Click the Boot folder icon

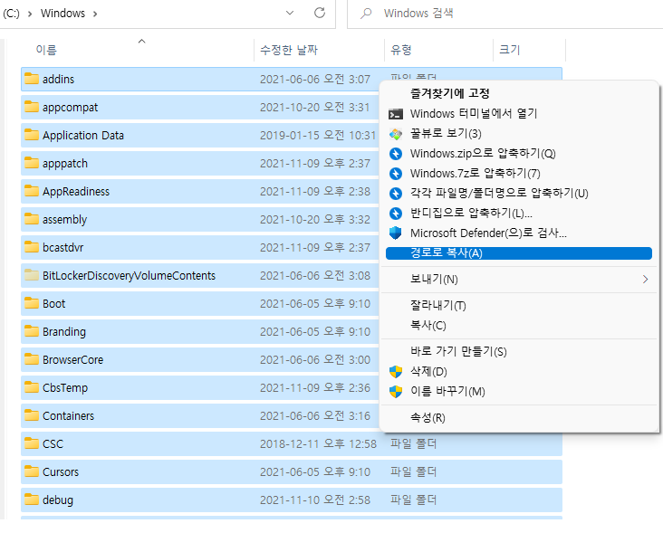(32, 303)
